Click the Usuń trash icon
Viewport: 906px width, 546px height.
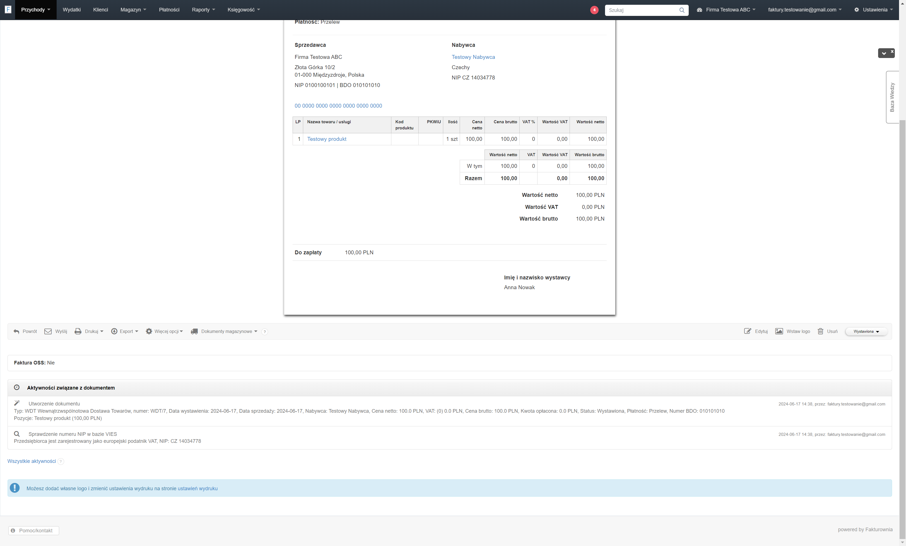click(820, 331)
